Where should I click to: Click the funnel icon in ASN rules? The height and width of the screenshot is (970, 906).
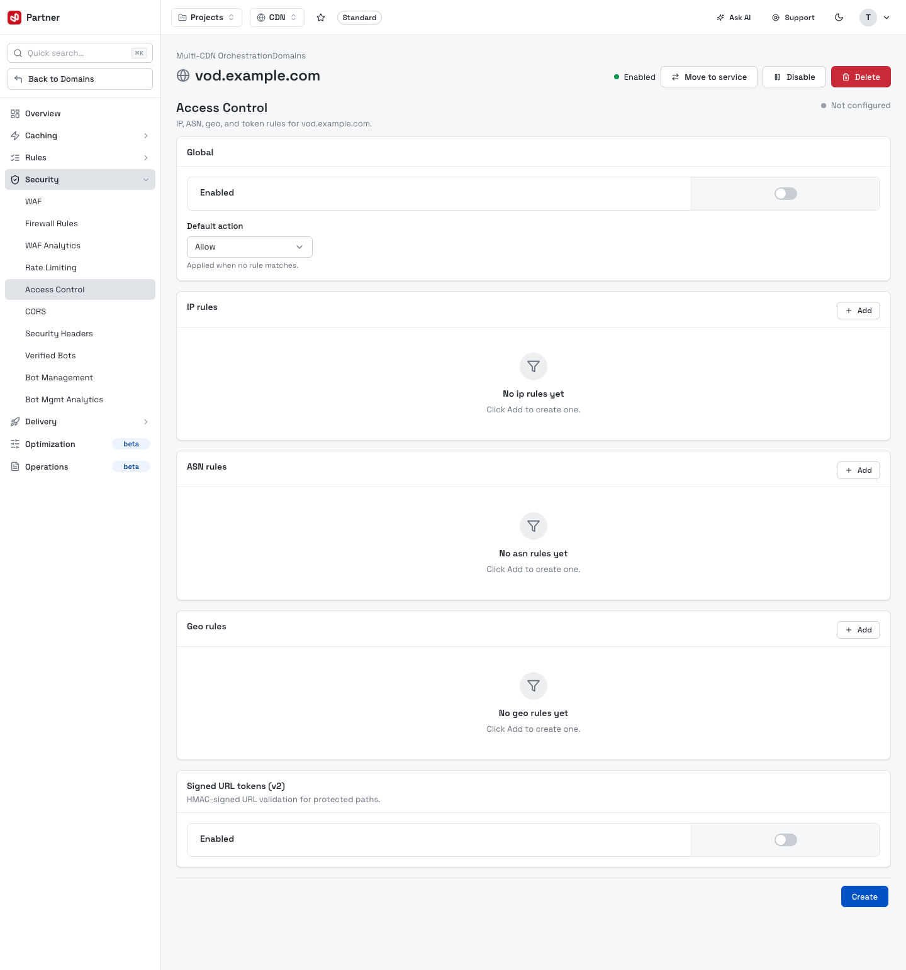(534, 526)
